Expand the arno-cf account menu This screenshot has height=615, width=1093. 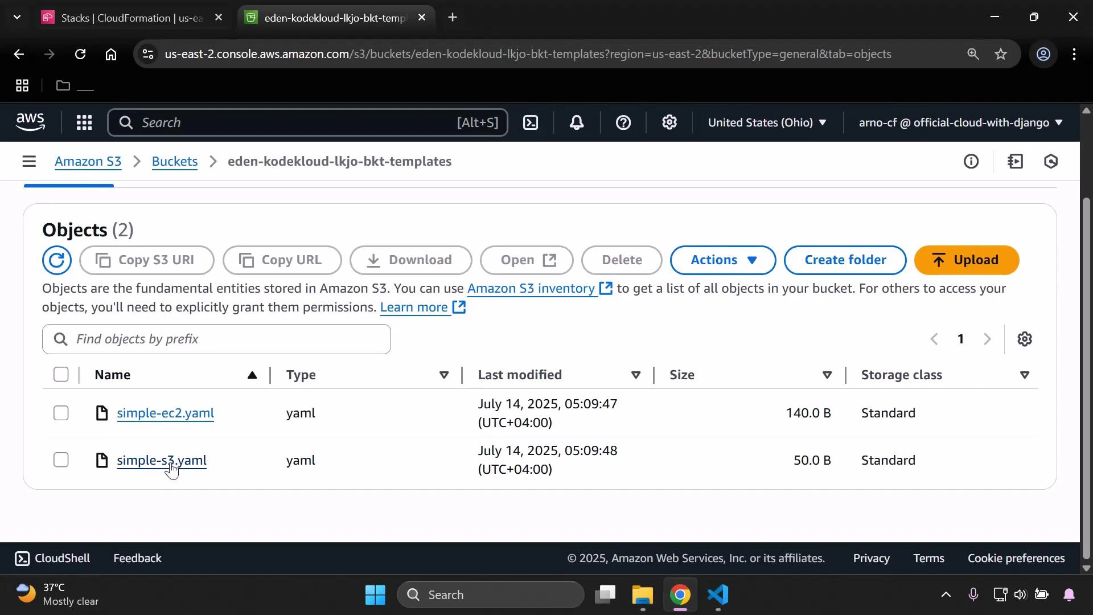(x=959, y=122)
